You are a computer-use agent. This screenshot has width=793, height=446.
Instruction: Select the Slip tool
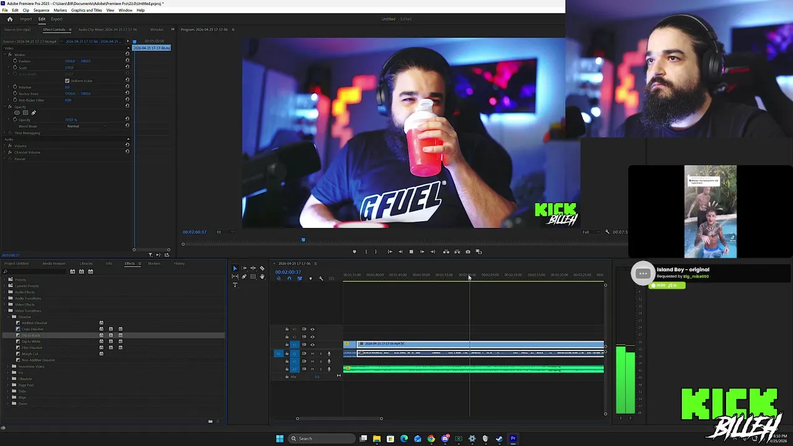[235, 276]
